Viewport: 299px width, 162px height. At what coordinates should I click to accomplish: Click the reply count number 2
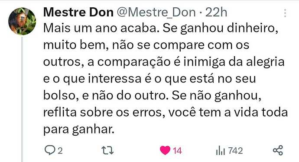60,151
